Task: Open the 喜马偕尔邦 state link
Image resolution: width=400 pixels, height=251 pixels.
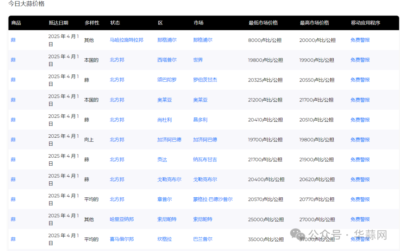Action: click(x=122, y=239)
